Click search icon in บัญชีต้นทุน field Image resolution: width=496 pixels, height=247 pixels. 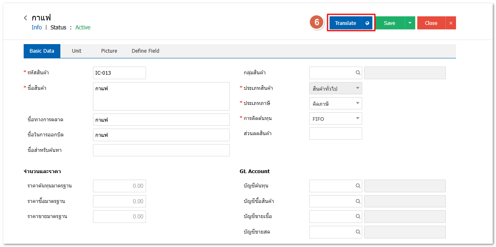358,186
